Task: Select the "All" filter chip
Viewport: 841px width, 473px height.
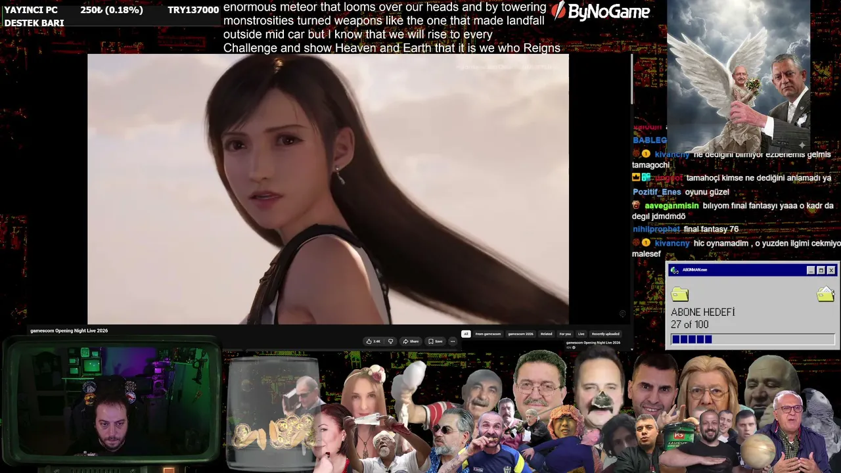Action: pos(466,334)
